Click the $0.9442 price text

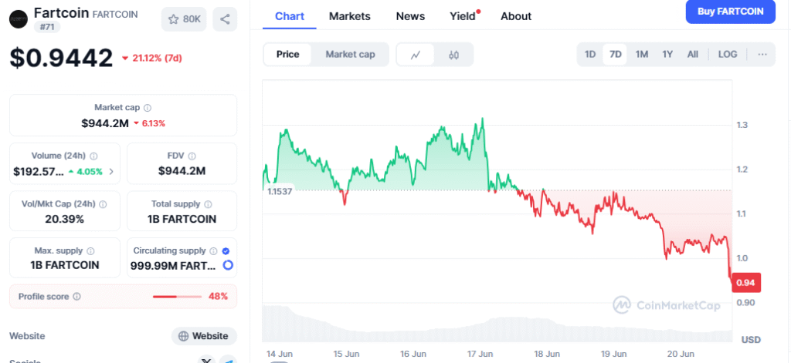(x=61, y=58)
